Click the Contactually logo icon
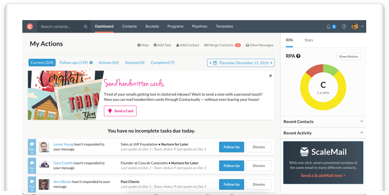This screenshot has width=389, height=195. [29, 26]
